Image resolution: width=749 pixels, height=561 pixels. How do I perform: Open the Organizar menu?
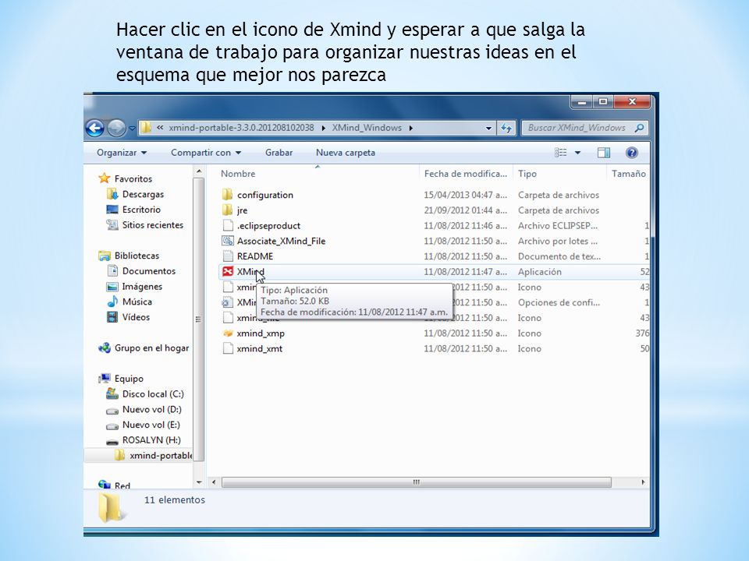click(x=122, y=153)
